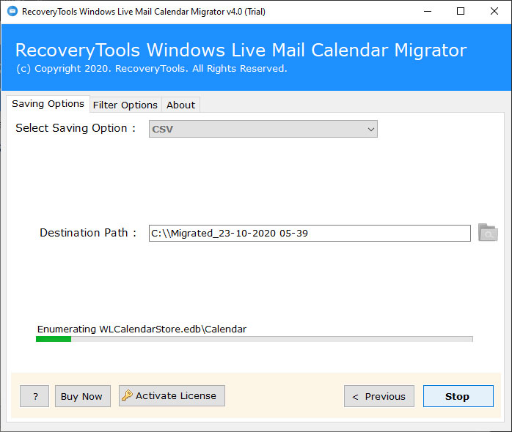Go back with the Previous button
Screen dimensions: 512x432
[x=379, y=396]
